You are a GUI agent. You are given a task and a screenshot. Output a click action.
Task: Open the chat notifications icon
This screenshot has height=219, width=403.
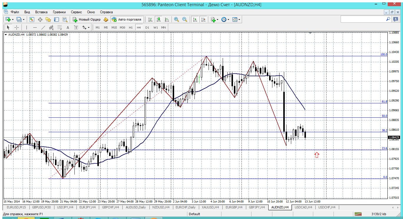point(396,19)
